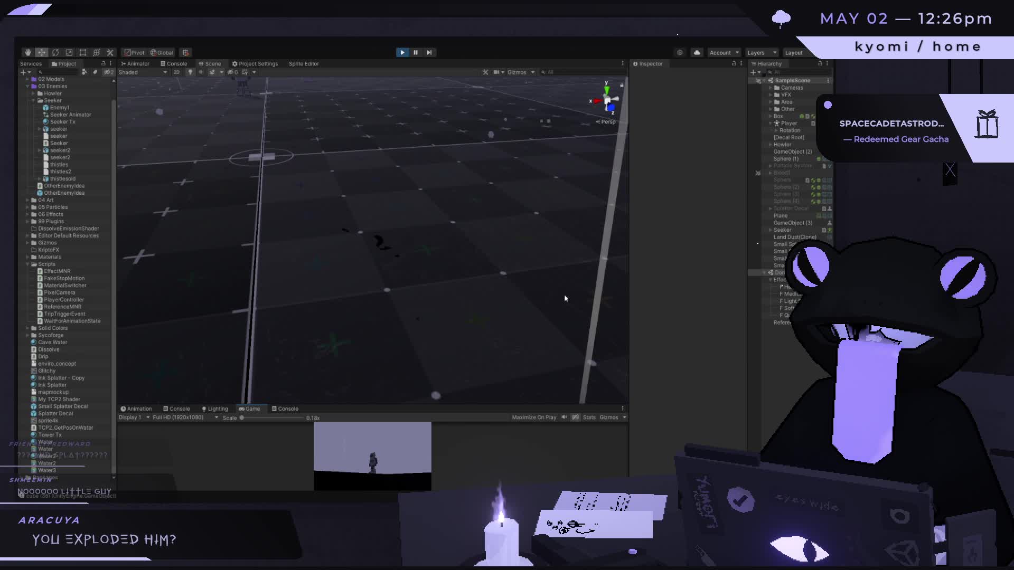
Task: Open the custom editor tools icon
Action: point(110,52)
